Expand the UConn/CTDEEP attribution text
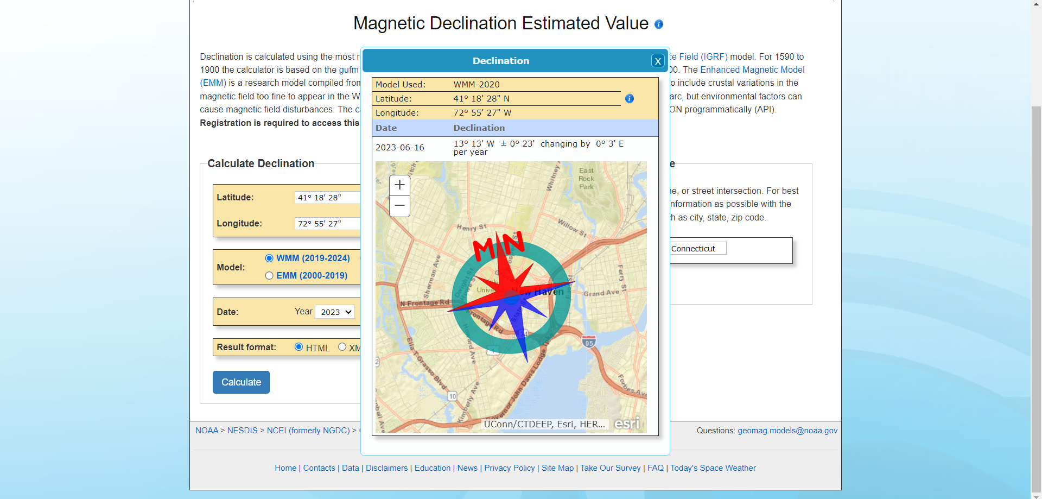 [x=544, y=424]
